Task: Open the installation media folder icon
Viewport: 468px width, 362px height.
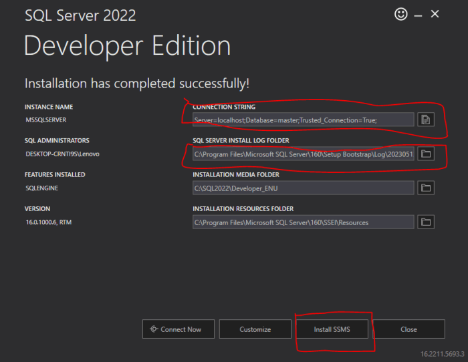Action: 426,188
